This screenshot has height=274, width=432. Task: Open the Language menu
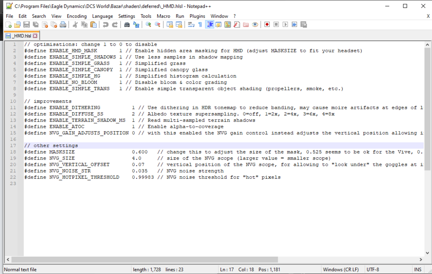(x=102, y=16)
